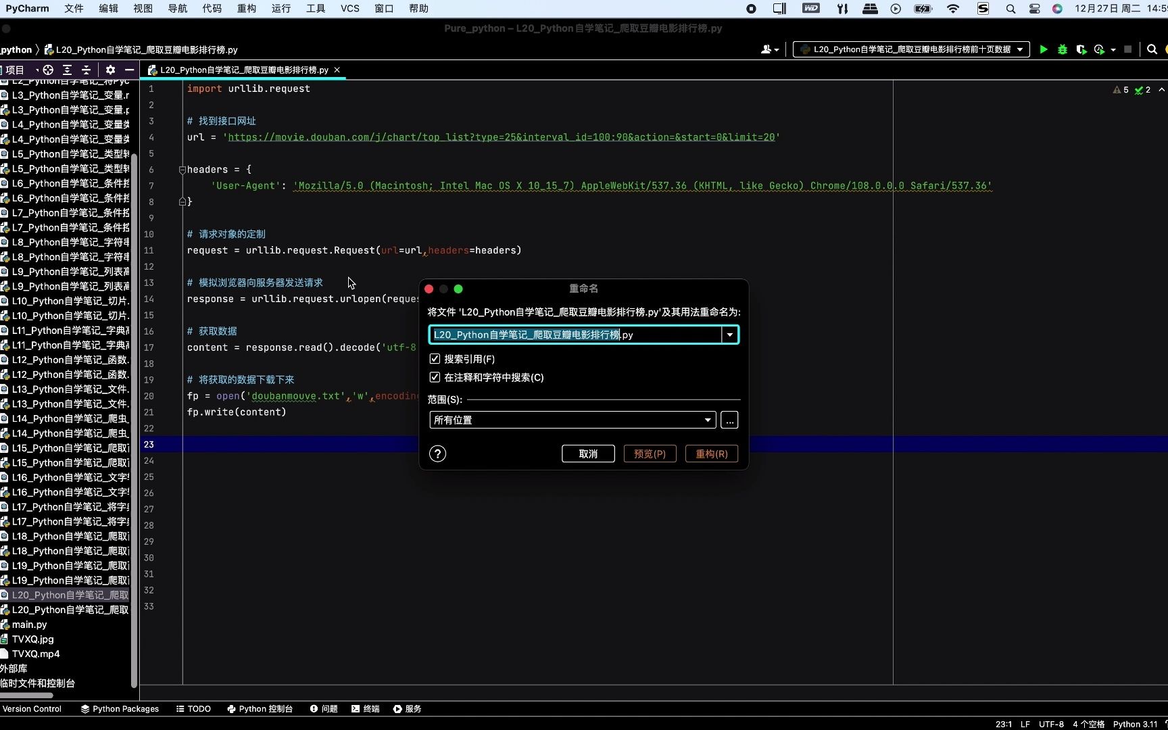Click the 取消 button in the rename dialog
This screenshot has height=730, width=1168.
tap(588, 454)
